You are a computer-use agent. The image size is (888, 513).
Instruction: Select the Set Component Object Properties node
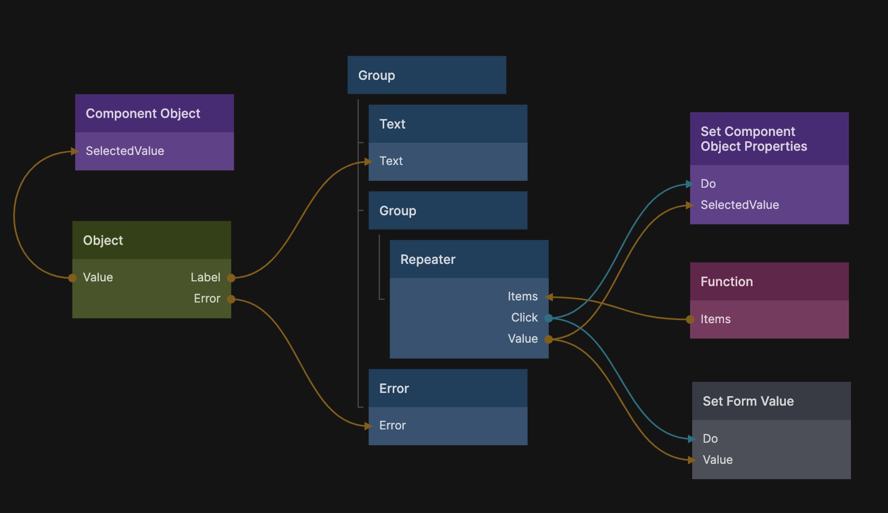tap(769, 139)
